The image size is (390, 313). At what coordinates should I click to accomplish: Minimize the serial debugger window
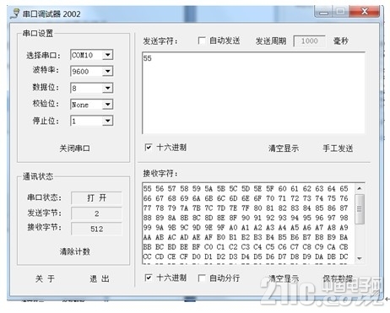(323, 12)
